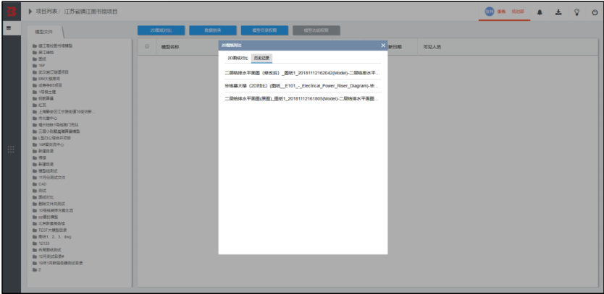Screen dimensions: 604x294
Task: Click the 模型目录权限 button
Action: click(x=264, y=30)
